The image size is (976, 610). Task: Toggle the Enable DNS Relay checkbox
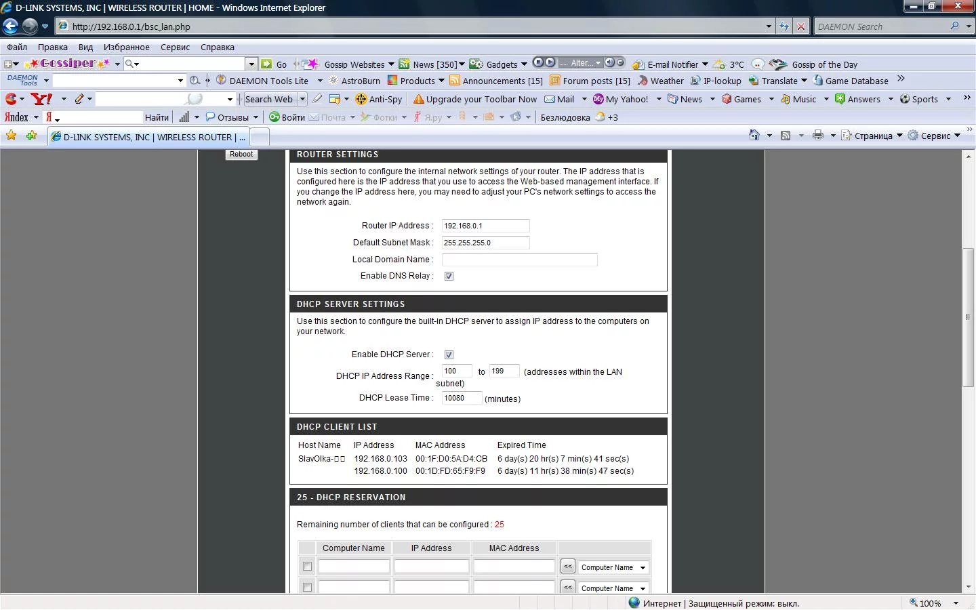click(449, 276)
